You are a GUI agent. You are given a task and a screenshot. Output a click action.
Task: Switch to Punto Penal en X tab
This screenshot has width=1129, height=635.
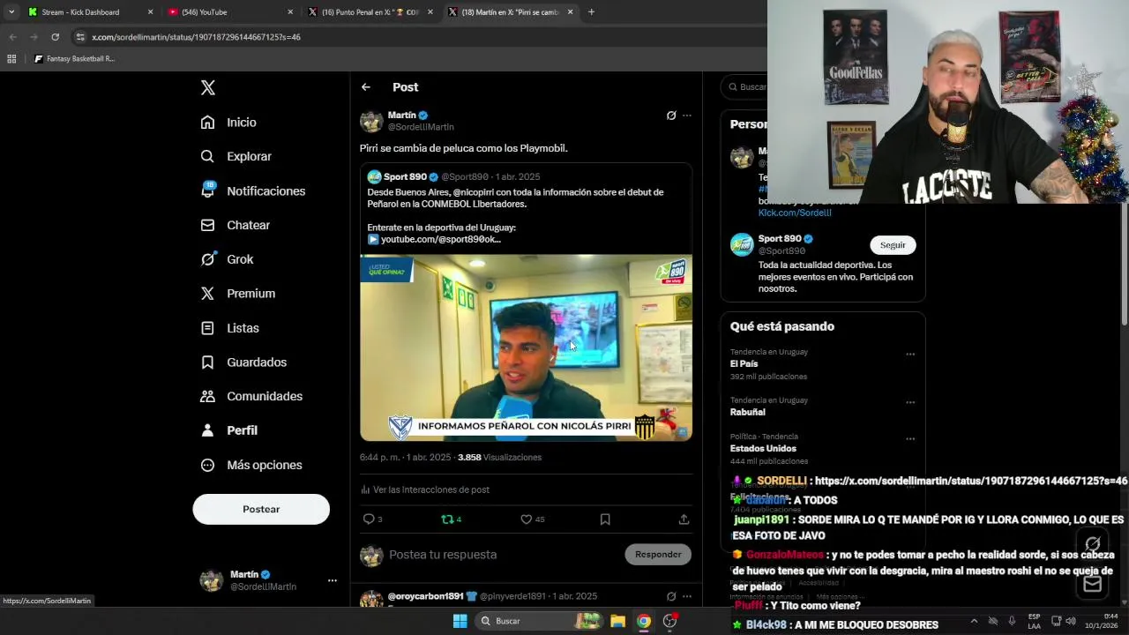click(371, 12)
